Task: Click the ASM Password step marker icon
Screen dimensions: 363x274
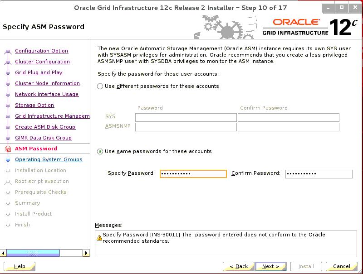Action: pyautogui.click(x=8, y=149)
